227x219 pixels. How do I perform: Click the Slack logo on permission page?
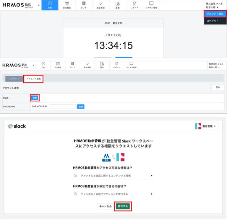[x=17, y=126]
